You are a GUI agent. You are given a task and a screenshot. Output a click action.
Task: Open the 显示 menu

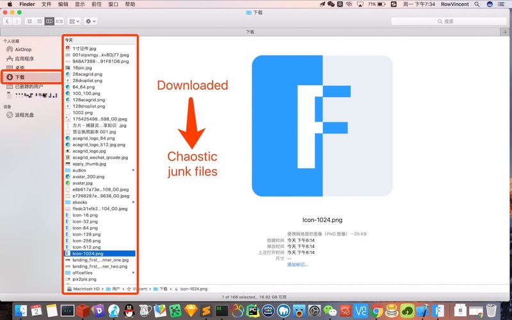tap(79, 4)
